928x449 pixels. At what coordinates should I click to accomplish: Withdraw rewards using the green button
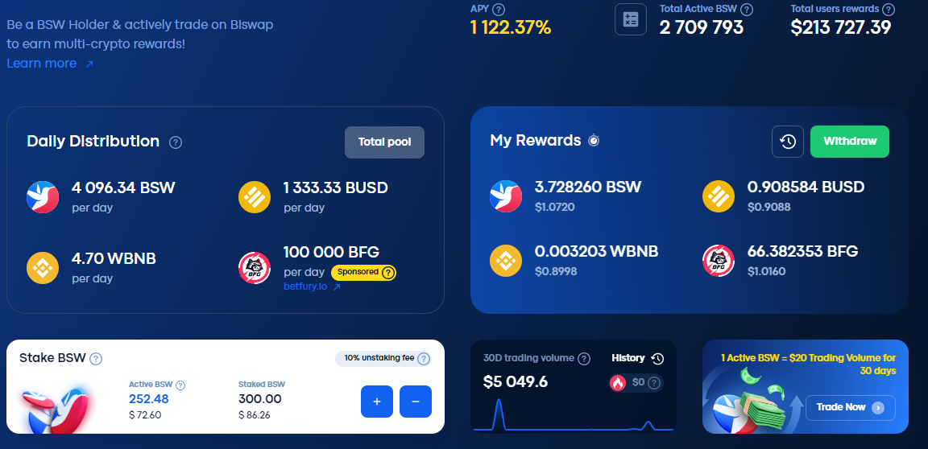(849, 142)
